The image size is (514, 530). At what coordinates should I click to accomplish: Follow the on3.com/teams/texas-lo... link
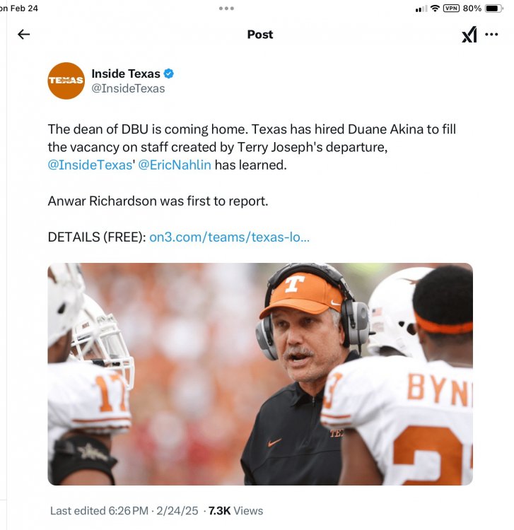coord(229,237)
